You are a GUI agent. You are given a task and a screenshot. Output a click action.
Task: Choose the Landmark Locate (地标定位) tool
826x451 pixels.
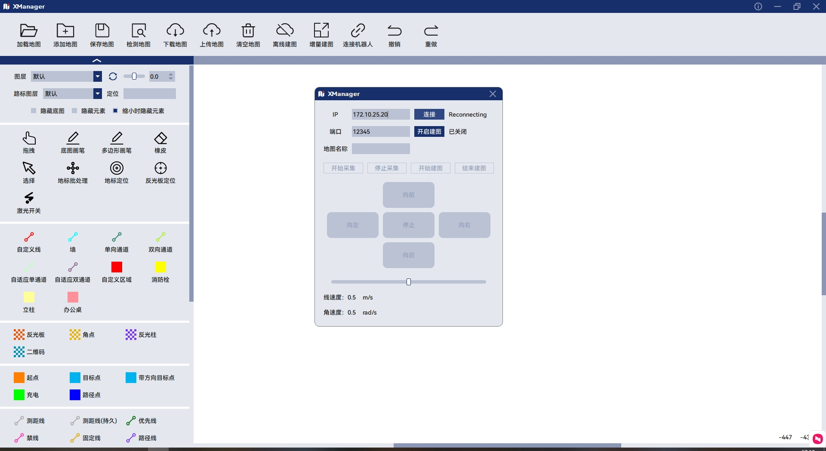pos(117,168)
